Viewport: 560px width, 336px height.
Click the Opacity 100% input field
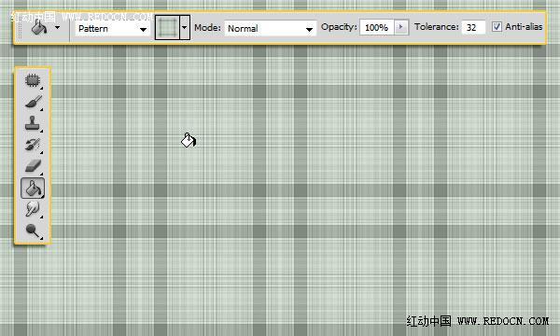coord(377,27)
